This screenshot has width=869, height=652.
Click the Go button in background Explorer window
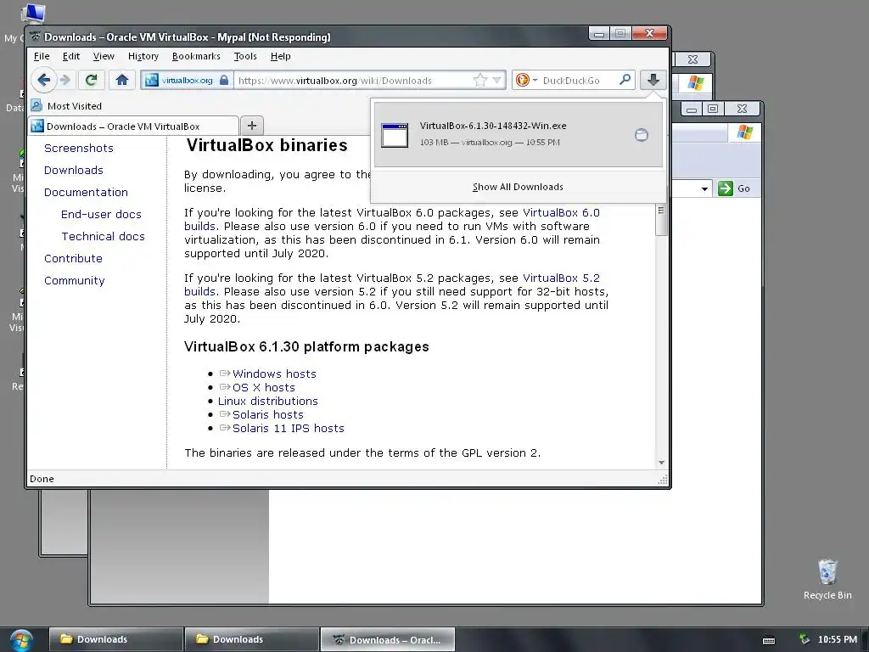coord(734,188)
